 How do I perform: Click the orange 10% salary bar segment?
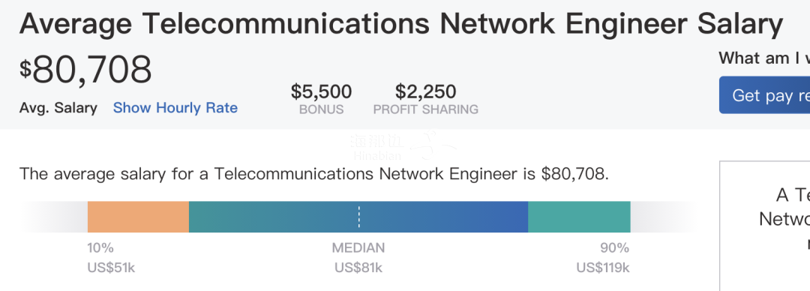click(x=139, y=217)
